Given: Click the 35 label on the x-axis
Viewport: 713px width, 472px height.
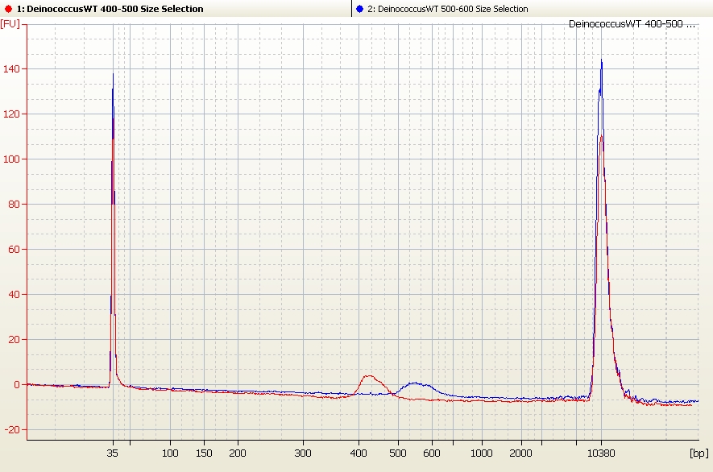Looking at the screenshot, I should (113, 453).
